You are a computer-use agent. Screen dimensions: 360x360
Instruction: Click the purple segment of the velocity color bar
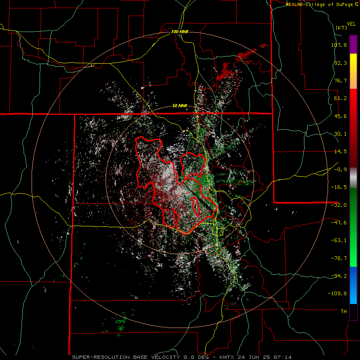[x=353, y=44]
